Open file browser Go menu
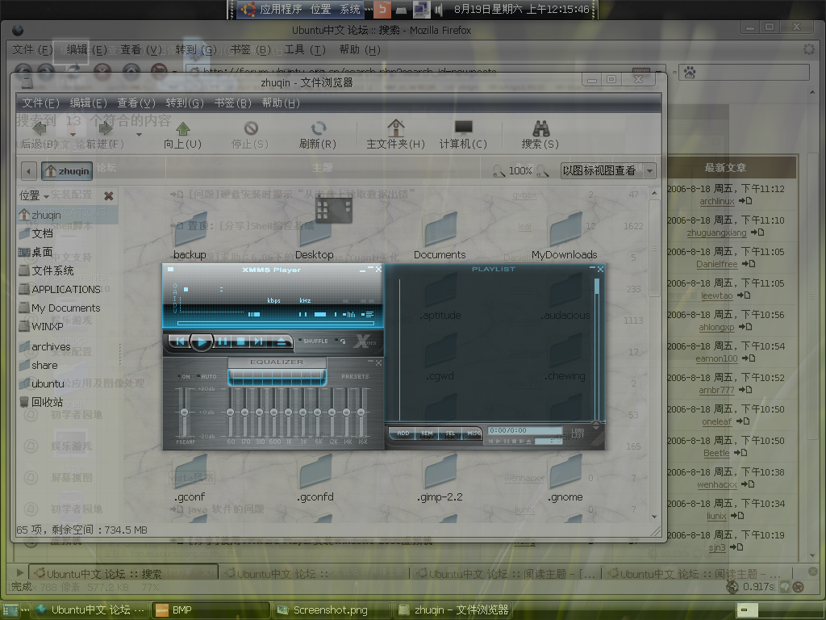Screen dimensions: 826x620 [185, 103]
